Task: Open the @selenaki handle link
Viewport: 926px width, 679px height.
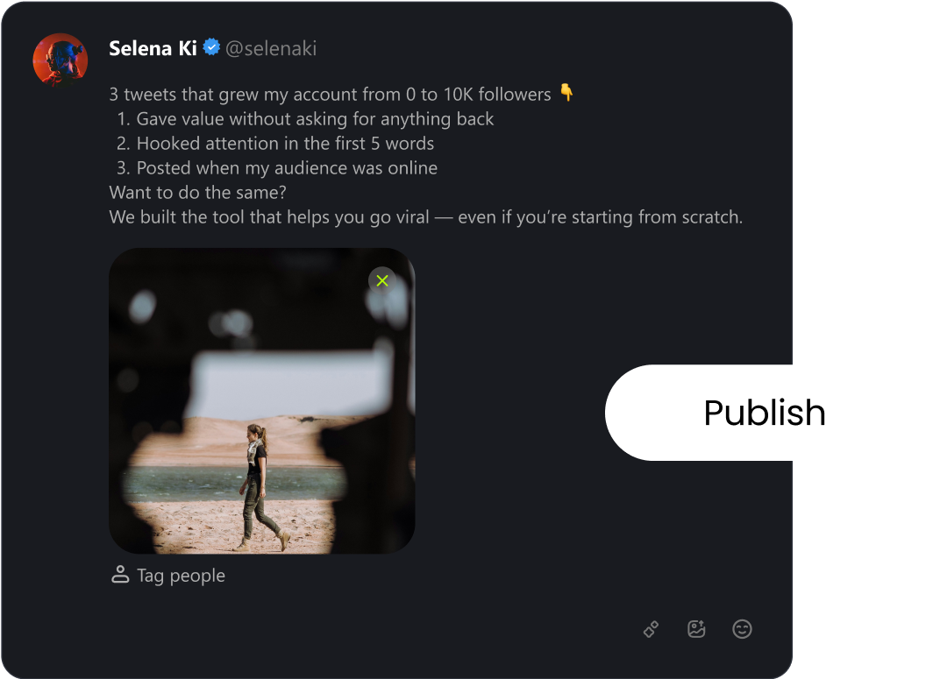Action: pyautogui.click(x=272, y=48)
